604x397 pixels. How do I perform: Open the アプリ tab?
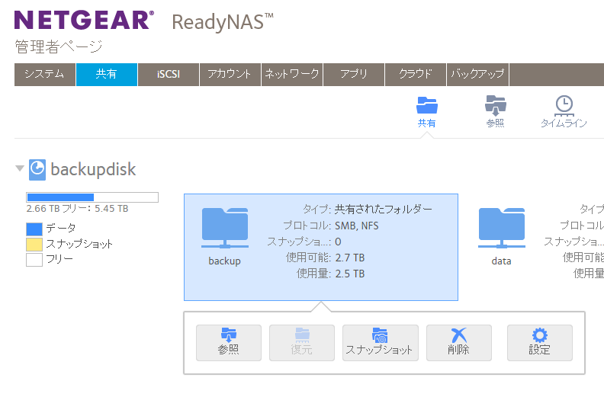tap(354, 75)
